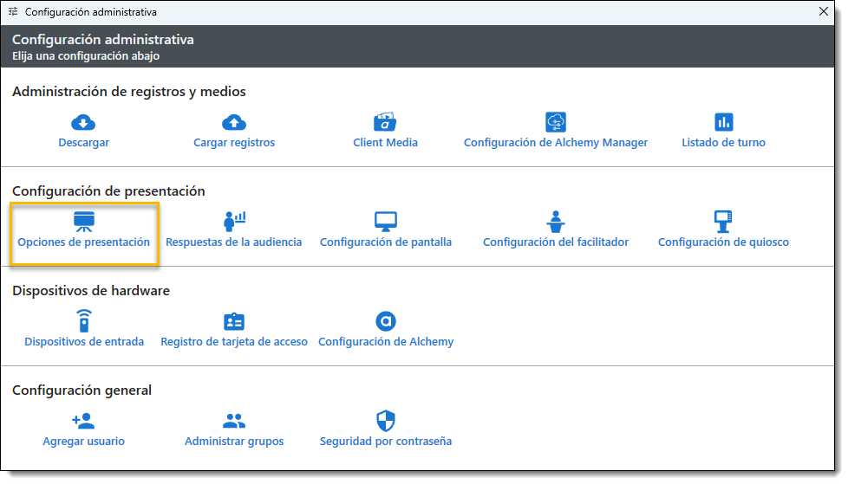848x484 pixels.
Task: Open the Client Media icon
Action: (385, 122)
